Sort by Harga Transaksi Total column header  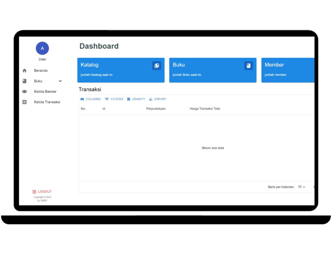(x=205, y=109)
